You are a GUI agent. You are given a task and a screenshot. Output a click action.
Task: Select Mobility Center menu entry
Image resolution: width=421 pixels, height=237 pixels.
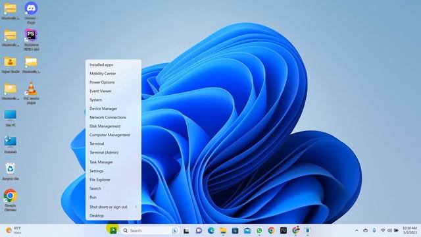(113, 73)
